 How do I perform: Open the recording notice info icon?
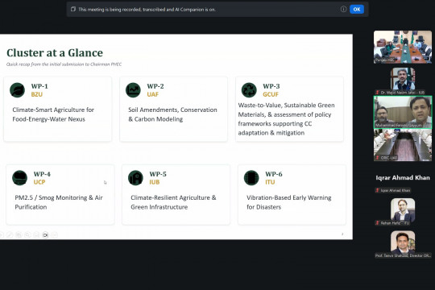coord(343,10)
